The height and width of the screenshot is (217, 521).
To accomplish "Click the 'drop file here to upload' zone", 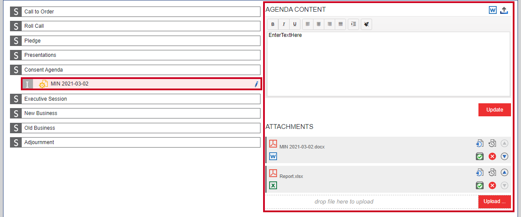I will point(372,202).
